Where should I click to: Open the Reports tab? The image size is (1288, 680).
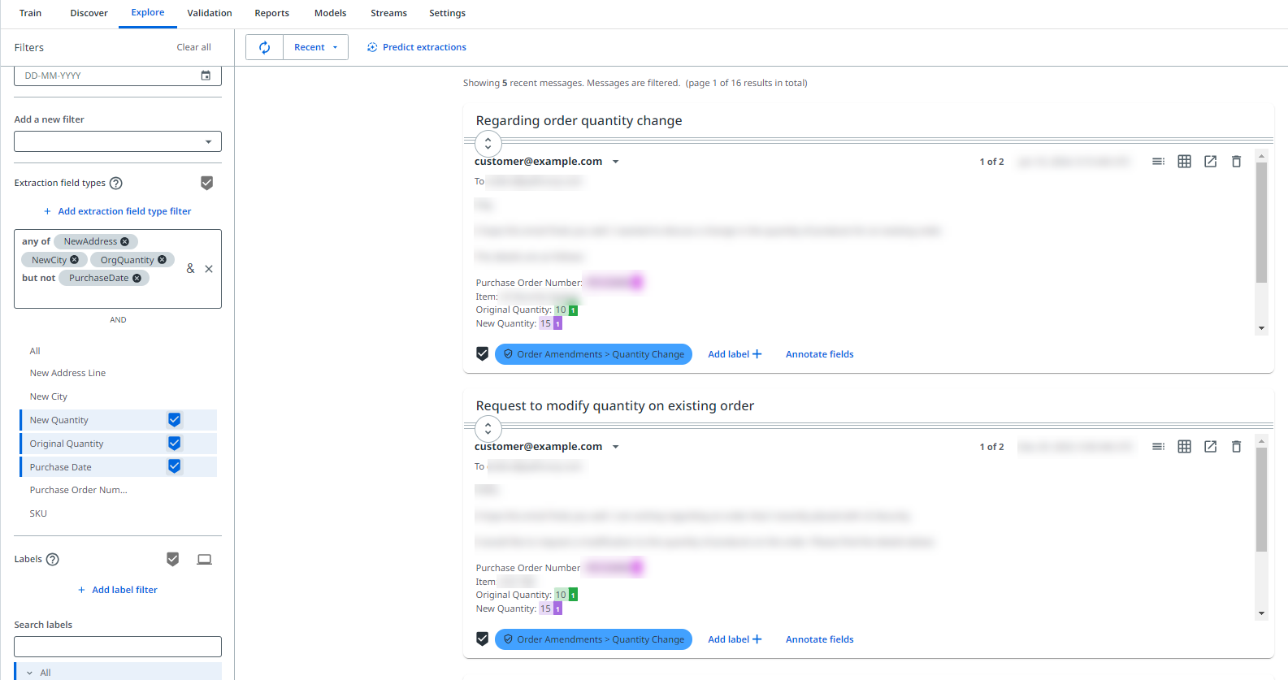tap(271, 13)
